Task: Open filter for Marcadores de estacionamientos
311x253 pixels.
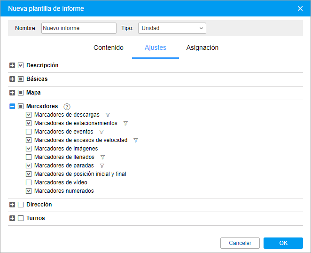Action: (x=125, y=123)
